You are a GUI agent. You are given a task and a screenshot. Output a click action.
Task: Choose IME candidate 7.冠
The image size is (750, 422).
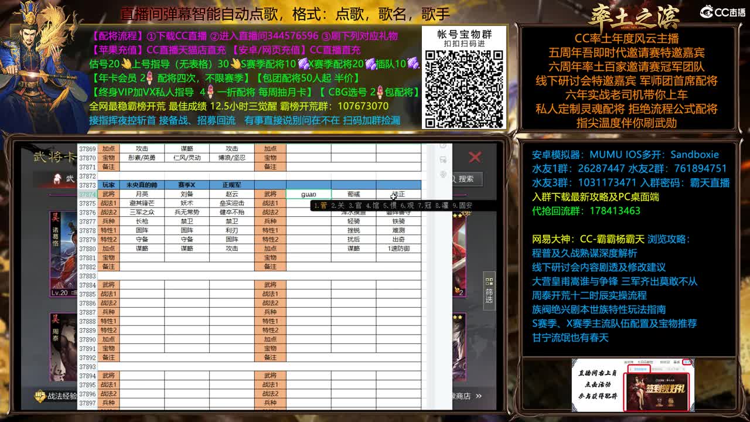(x=424, y=205)
